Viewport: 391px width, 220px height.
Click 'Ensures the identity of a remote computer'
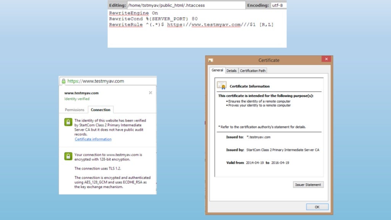tap(259, 101)
